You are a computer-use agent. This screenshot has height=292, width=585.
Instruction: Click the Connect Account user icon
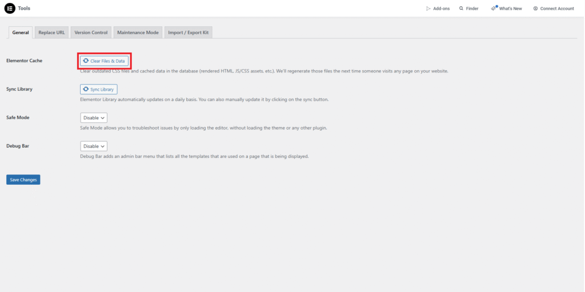[x=535, y=9]
